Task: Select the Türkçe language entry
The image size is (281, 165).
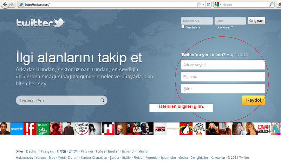Action: coord(100,151)
